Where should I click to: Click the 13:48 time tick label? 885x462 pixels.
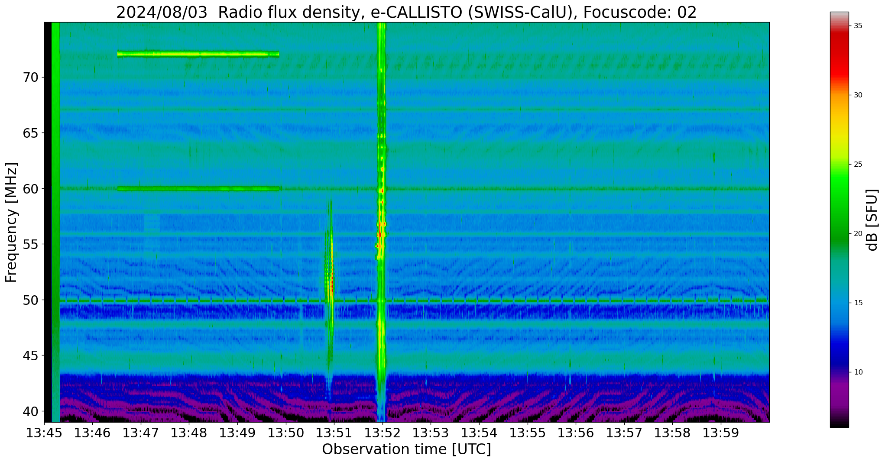[x=189, y=433]
